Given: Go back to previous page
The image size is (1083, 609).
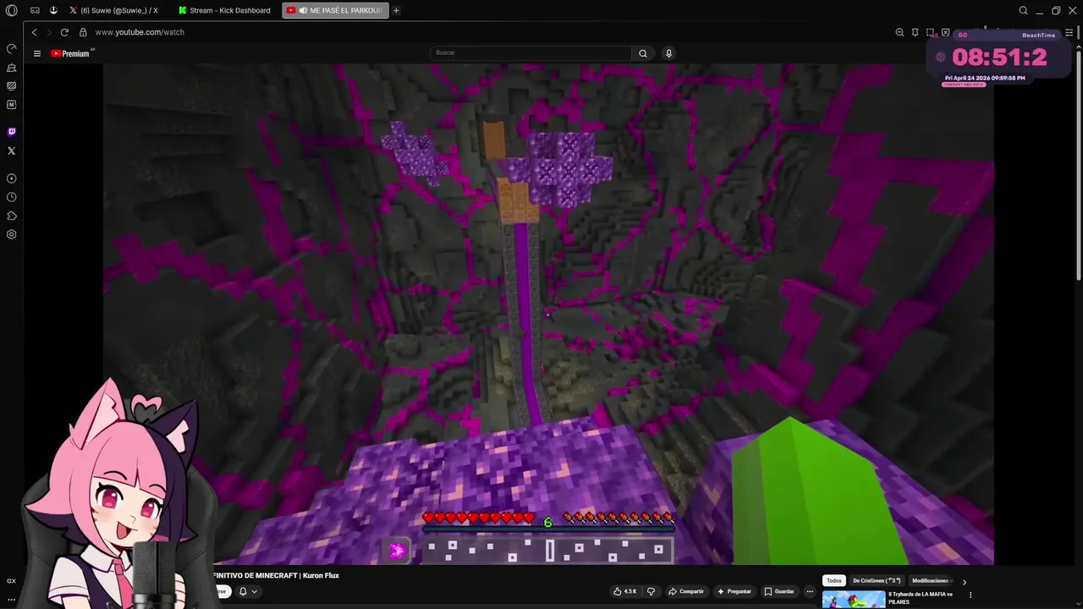Looking at the screenshot, I should click(x=34, y=32).
